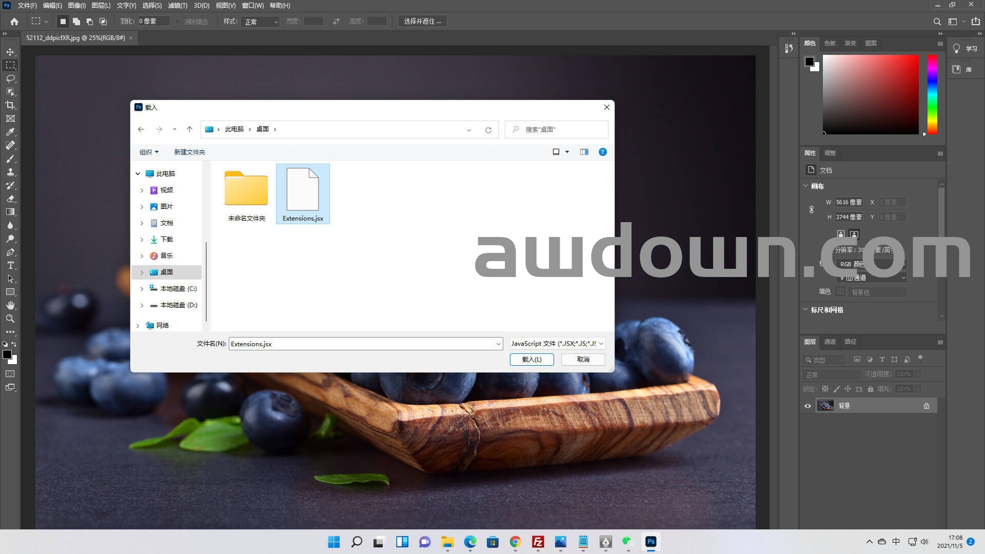Select the Move tool
This screenshot has height=554, width=985.
click(10, 52)
